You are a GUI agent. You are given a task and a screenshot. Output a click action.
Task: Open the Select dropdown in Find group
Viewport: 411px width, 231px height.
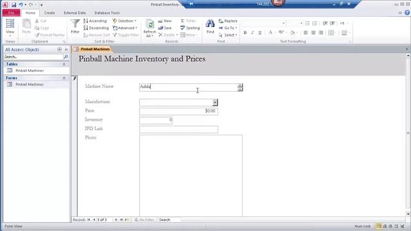click(x=228, y=35)
